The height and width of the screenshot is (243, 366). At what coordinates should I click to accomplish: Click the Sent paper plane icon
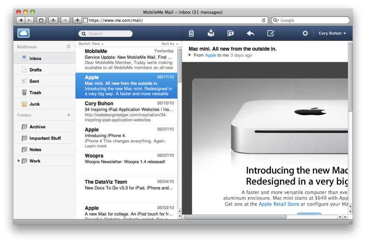24,81
